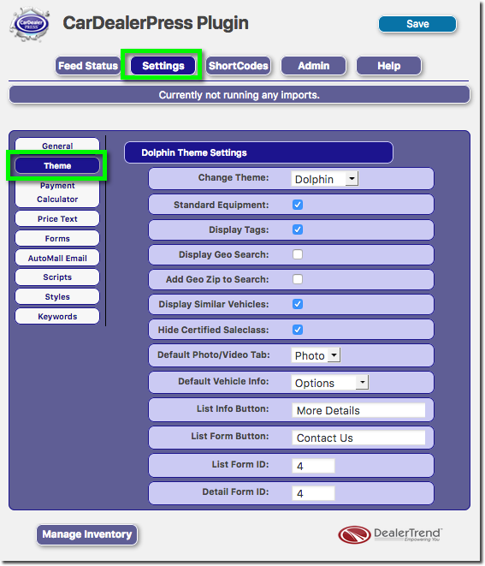Uncheck the Display Tags checkbox
The image size is (485, 566).
point(298,229)
